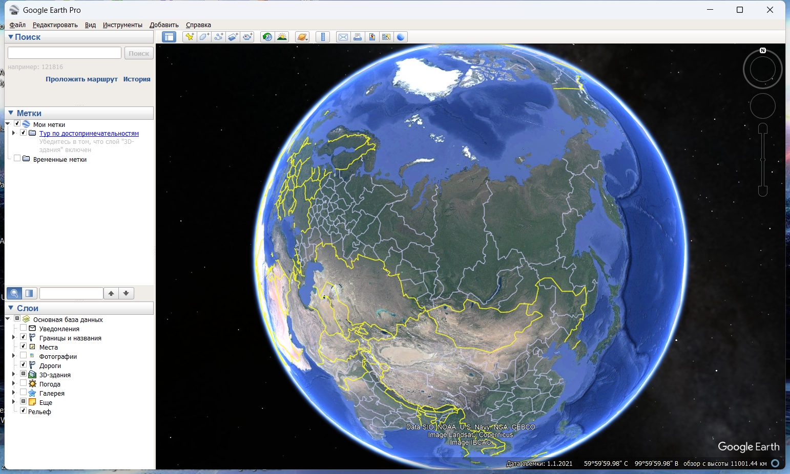Click the north-up compass ring
The image size is (790, 474).
coord(763,69)
